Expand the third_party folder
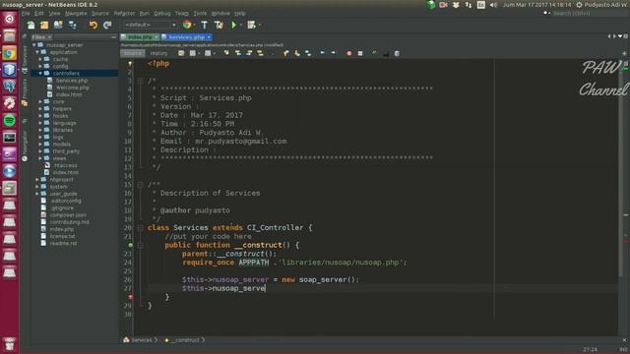 click(x=40, y=151)
